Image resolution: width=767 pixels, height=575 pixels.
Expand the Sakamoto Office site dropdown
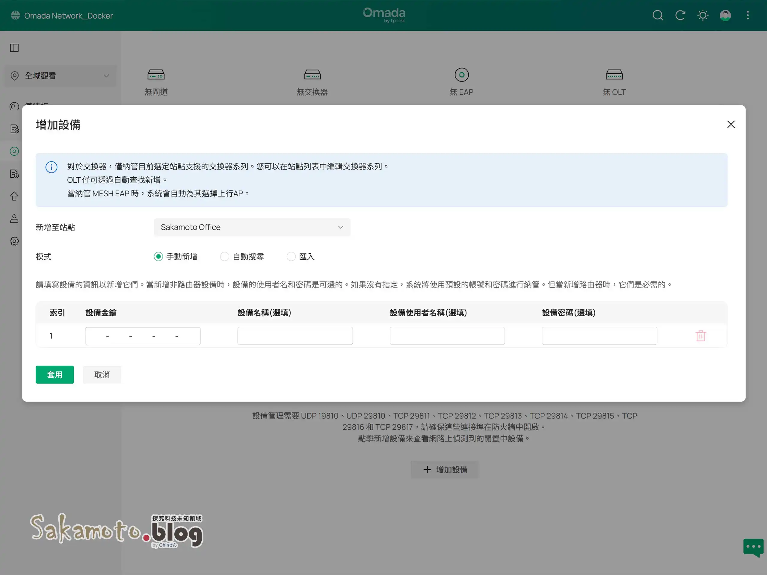(252, 227)
